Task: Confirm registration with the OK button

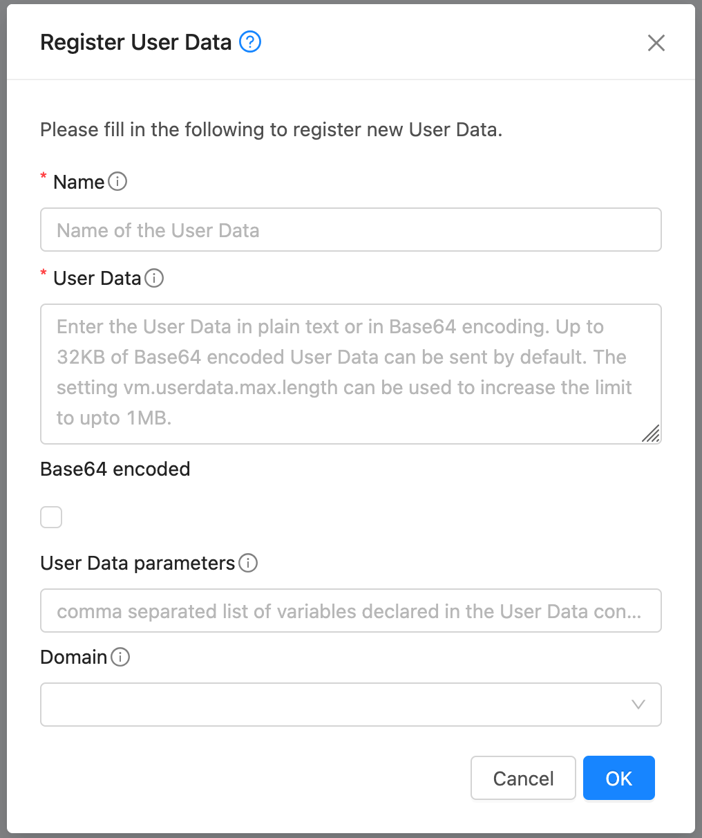Action: pos(618,778)
